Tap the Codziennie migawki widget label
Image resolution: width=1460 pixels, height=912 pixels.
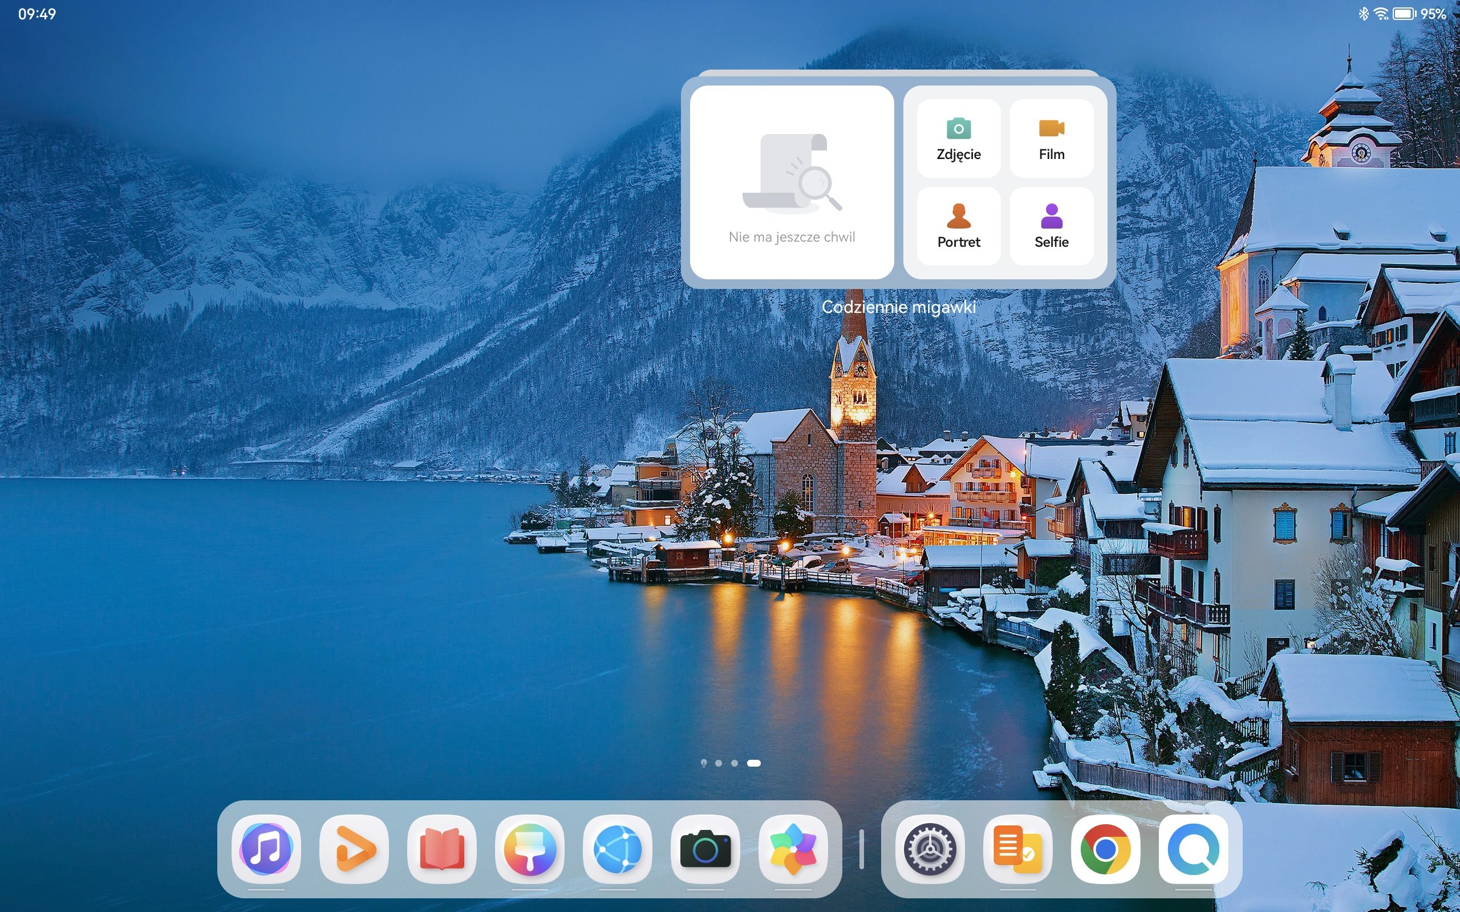click(x=898, y=307)
